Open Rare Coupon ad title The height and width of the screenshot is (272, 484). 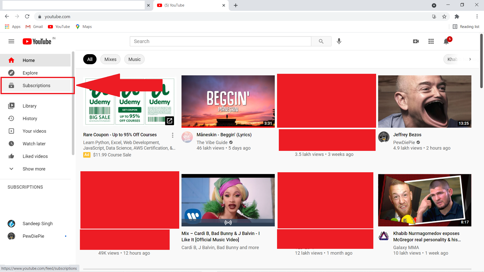120,135
